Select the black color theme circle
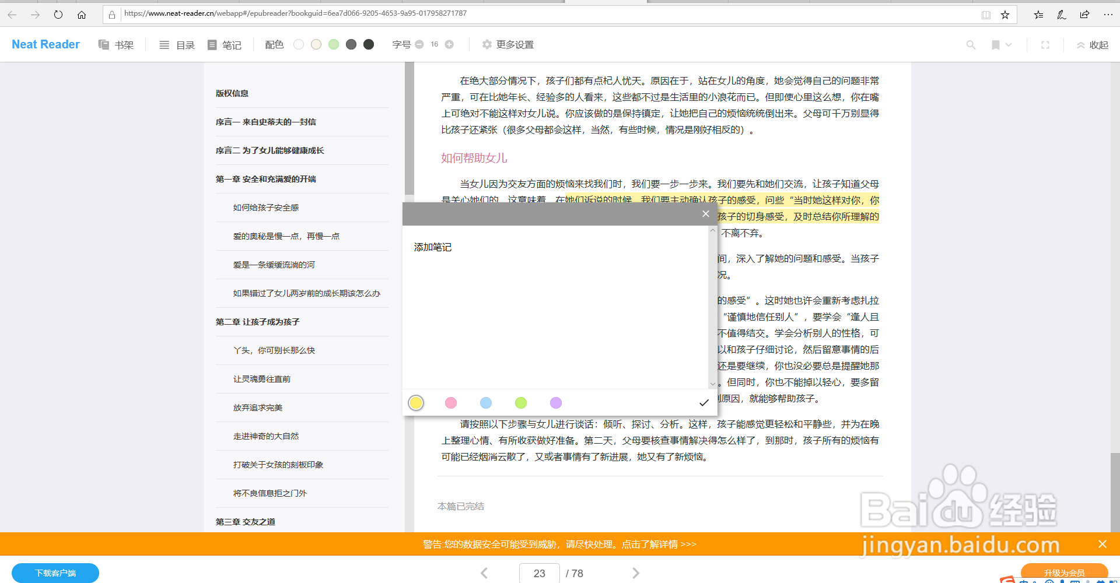 coord(369,44)
